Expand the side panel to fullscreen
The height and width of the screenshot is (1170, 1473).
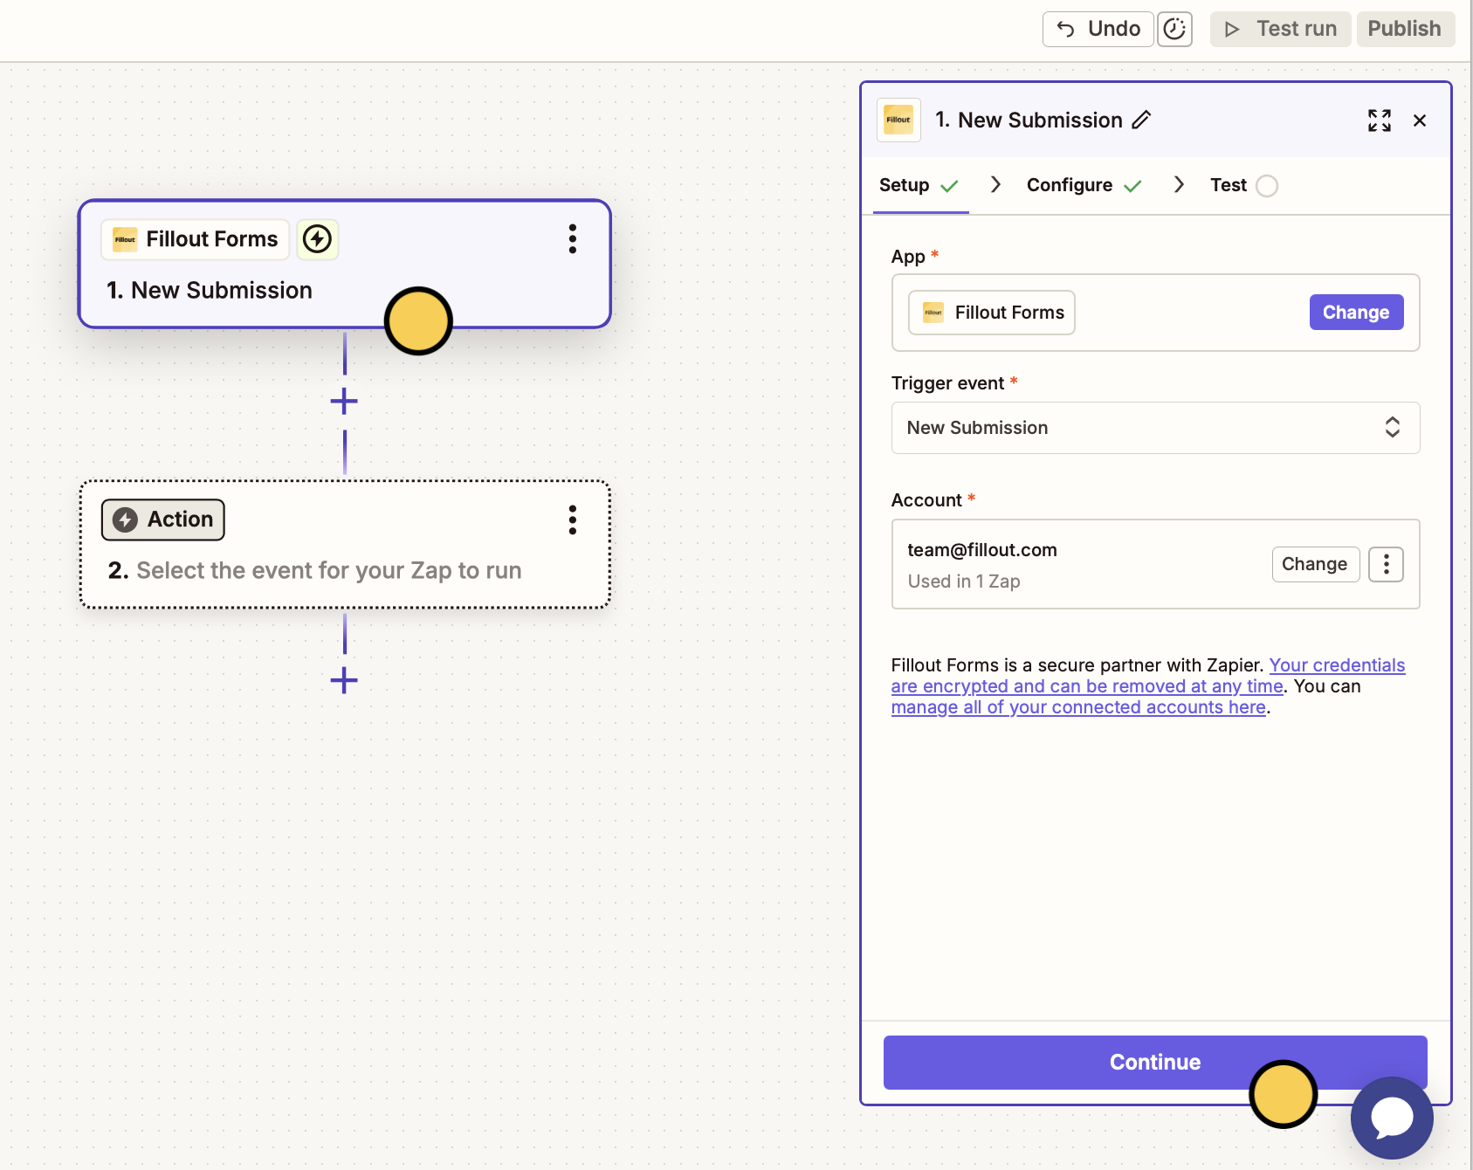point(1380,120)
